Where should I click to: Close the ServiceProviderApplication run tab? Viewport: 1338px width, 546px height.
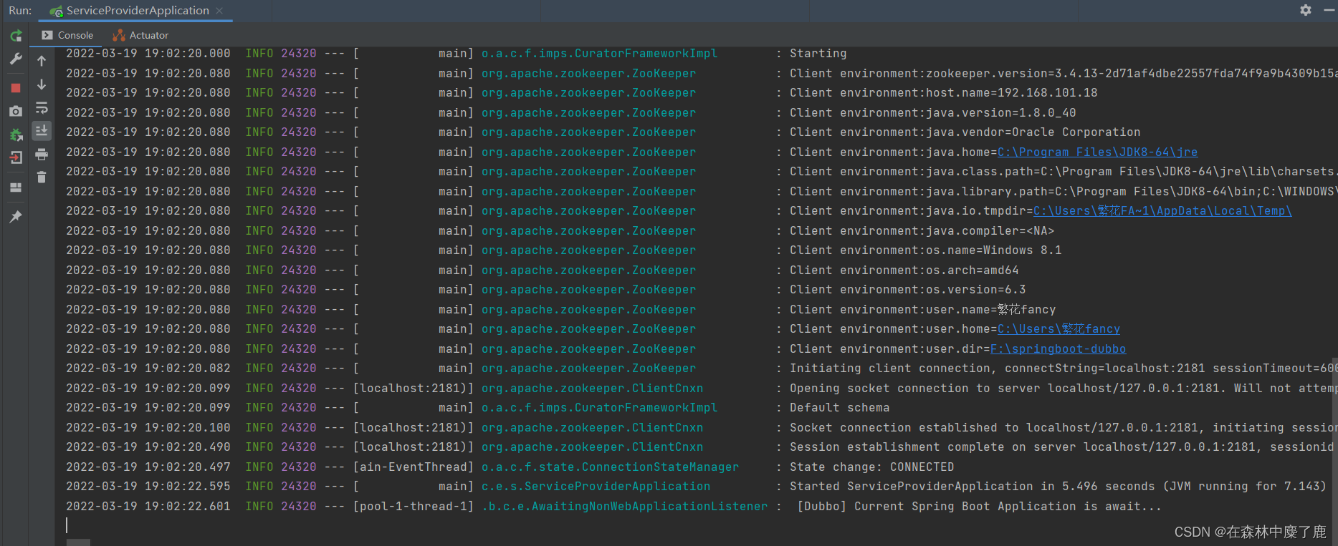[x=219, y=11]
